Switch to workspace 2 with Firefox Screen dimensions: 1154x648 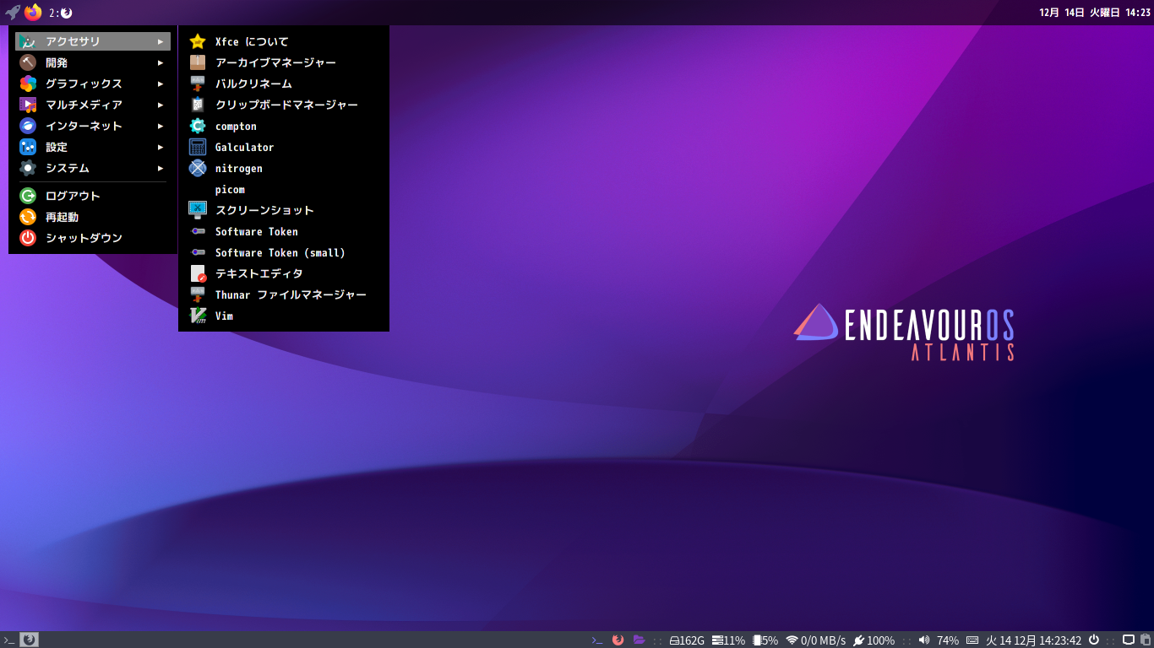(x=61, y=13)
